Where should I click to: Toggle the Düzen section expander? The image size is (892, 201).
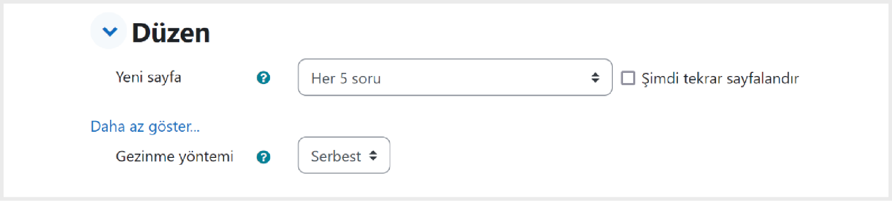[109, 31]
